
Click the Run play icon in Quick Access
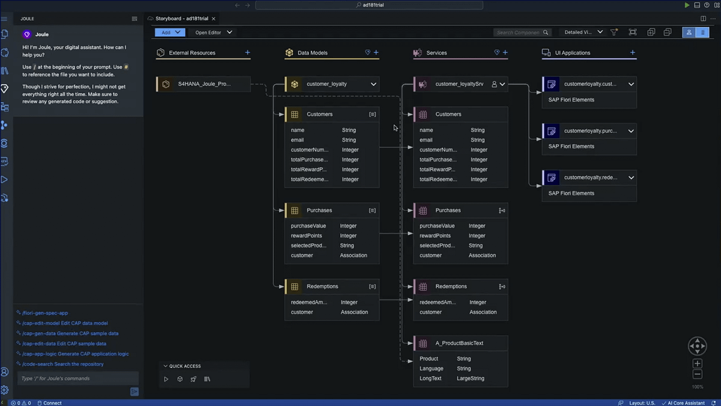[x=166, y=379]
